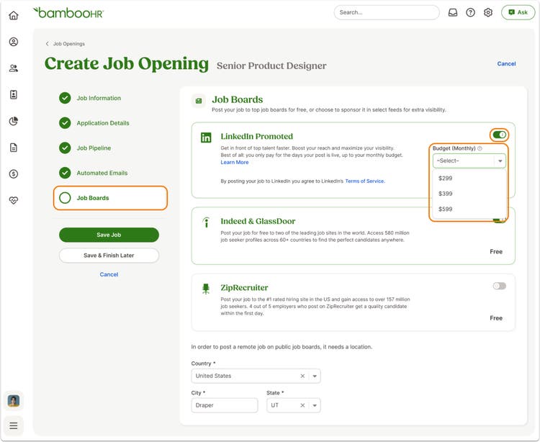Click the ZipRecruiter heading
The height and width of the screenshot is (442, 540).
[244, 287]
